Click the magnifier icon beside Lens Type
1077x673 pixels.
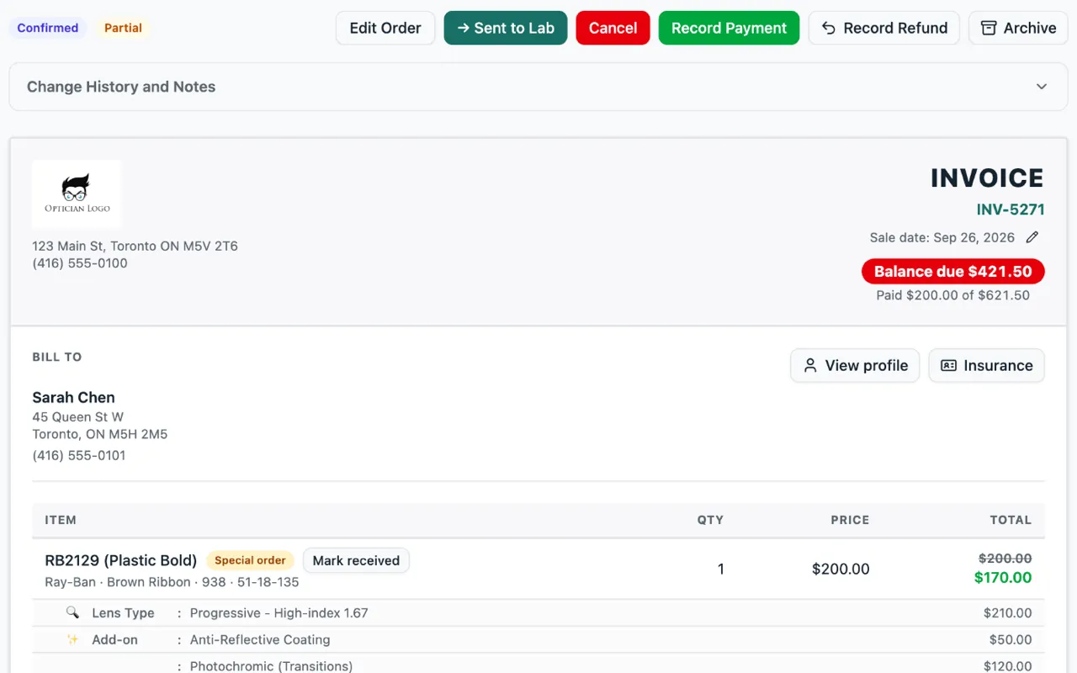click(72, 612)
